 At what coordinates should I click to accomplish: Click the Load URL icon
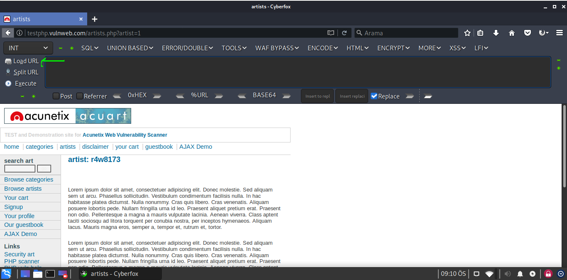click(x=8, y=61)
